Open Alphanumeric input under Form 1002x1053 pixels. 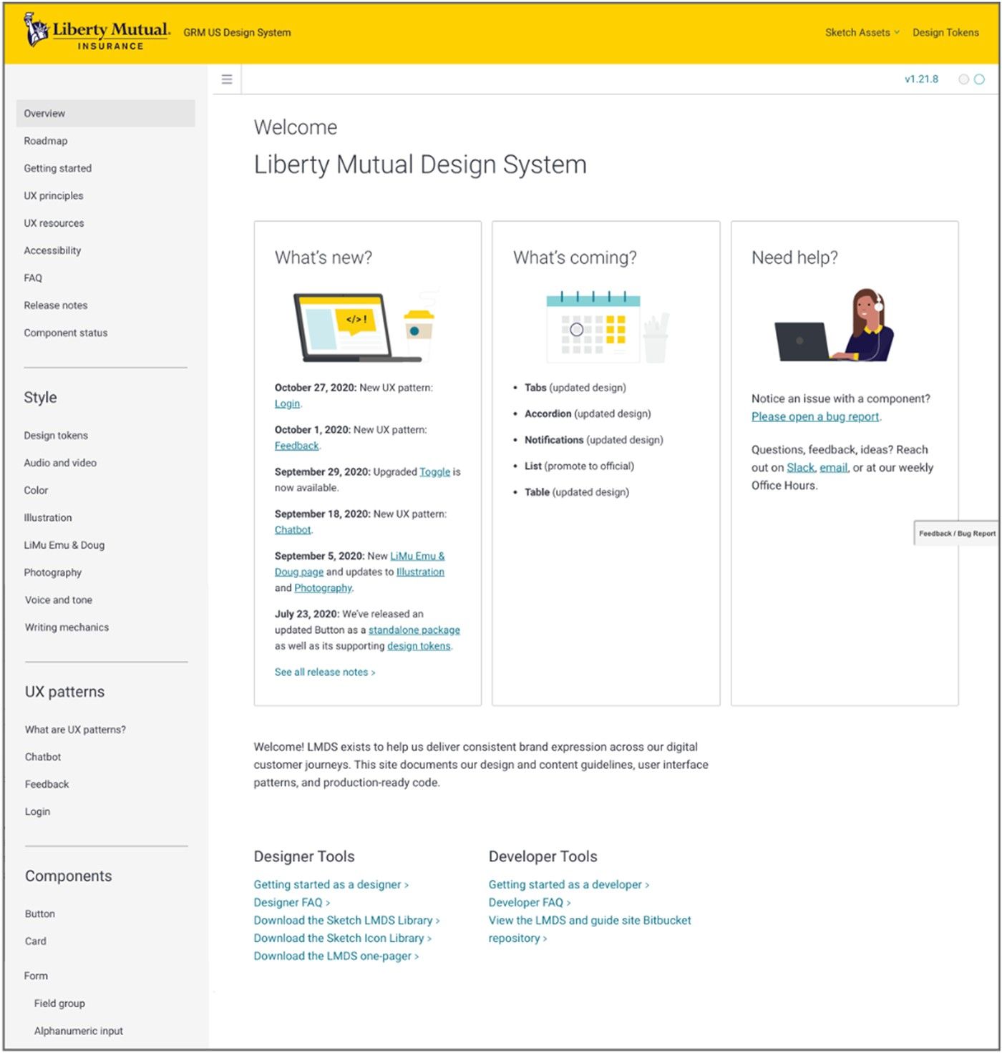pos(79,1031)
